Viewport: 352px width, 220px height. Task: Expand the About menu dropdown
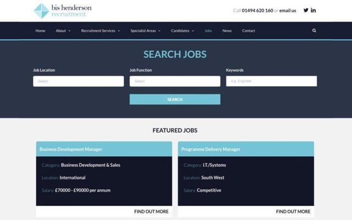63,31
